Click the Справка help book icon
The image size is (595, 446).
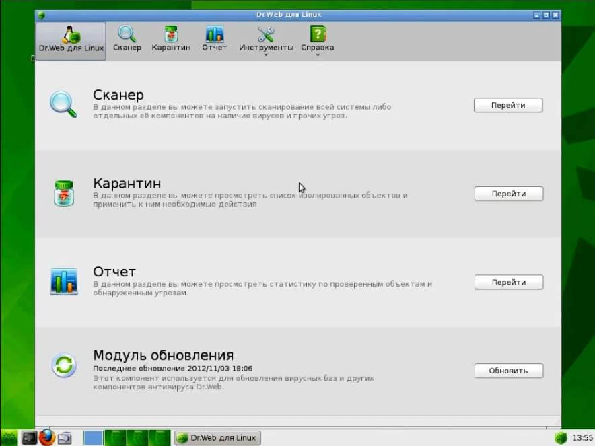[318, 34]
